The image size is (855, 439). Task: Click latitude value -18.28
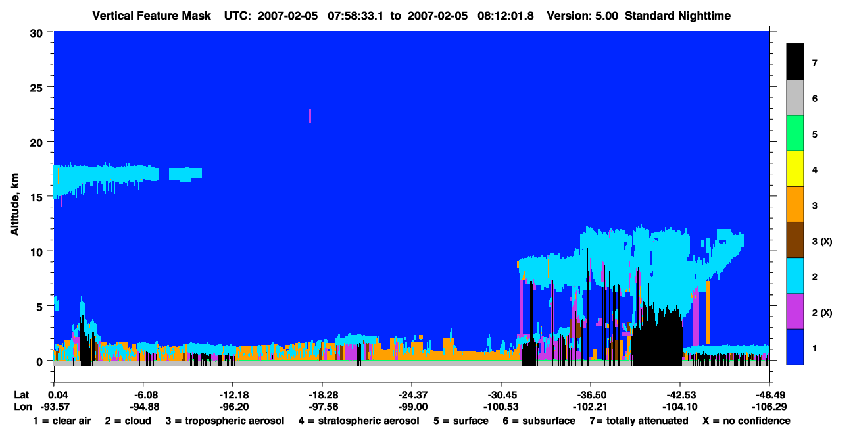322,395
